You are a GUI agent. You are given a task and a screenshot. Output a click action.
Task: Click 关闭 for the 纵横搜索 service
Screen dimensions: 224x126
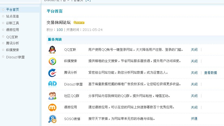click(x=194, y=61)
